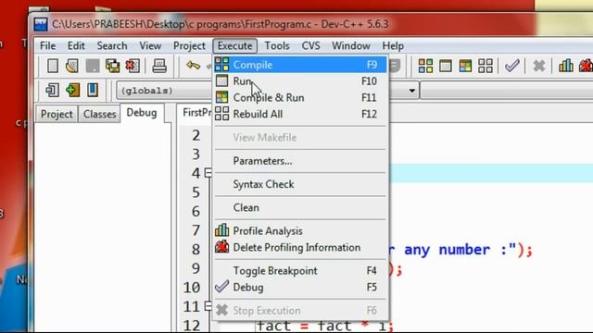Open the (globals) scope combo box
The image size is (593, 333).
coord(165,91)
